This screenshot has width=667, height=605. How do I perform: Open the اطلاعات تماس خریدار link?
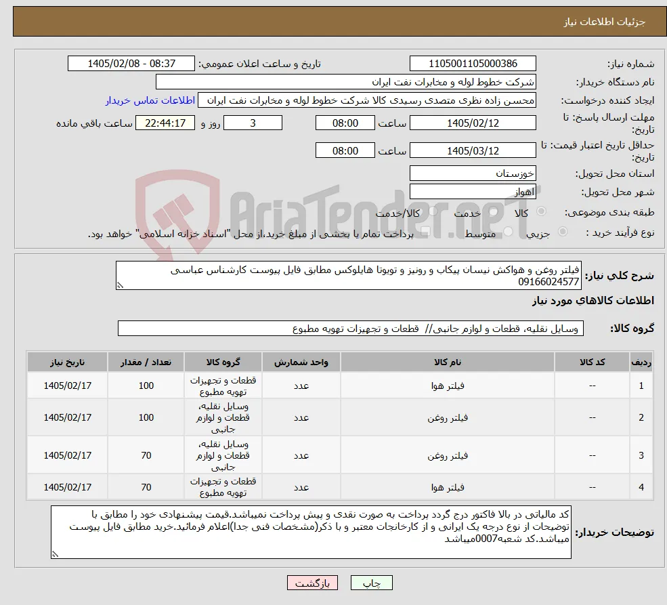150,100
